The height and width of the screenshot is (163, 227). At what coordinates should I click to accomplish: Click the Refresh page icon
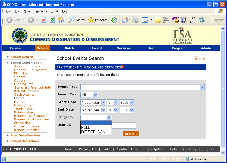coord(52,20)
